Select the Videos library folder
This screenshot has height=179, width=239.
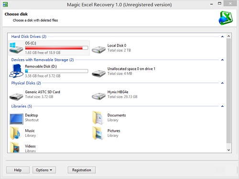pyautogui.click(x=15, y=147)
